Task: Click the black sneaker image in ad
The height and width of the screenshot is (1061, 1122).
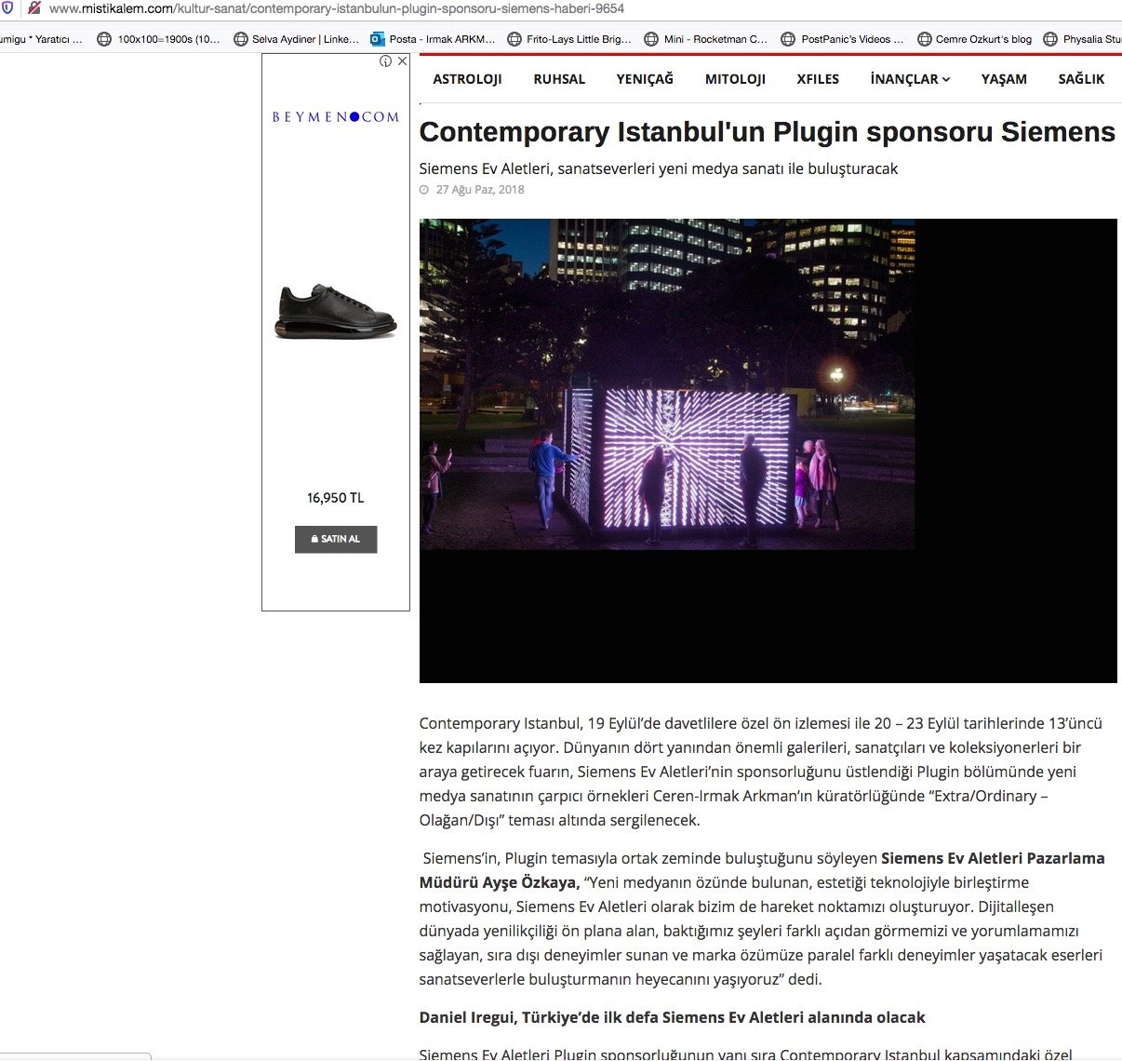Action: point(336,312)
